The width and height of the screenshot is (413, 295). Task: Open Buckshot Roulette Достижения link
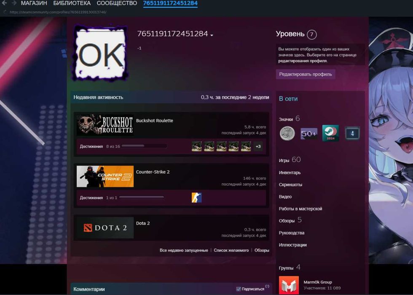click(91, 147)
